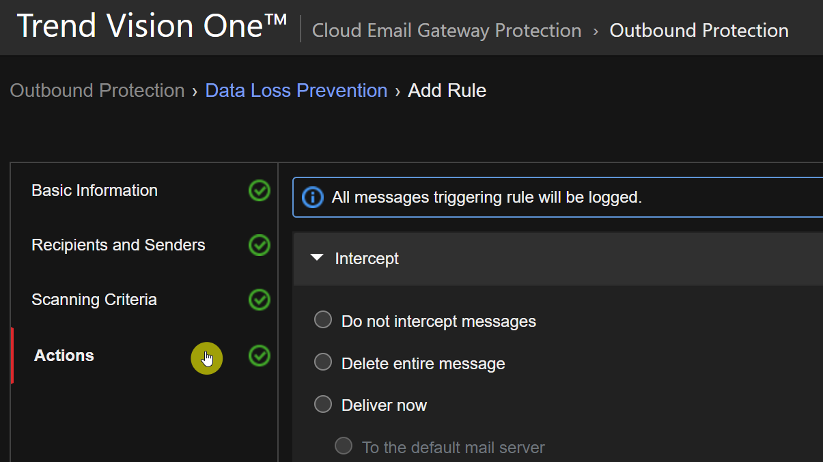Select "Do not intercept messages" radio button

[323, 320]
